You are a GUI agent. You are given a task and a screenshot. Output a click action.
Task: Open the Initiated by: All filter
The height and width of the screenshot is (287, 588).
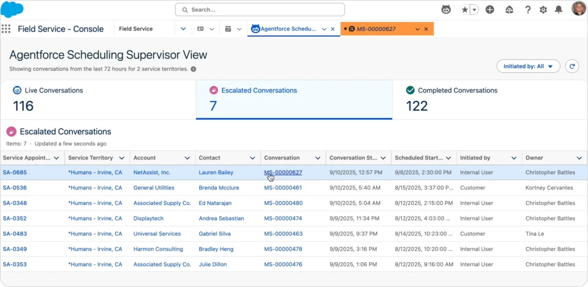528,67
